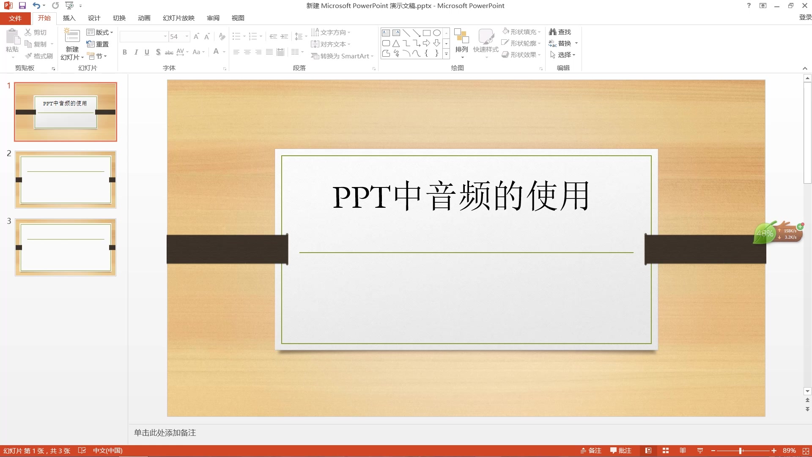This screenshot has width=812, height=457.
Task: Open the slide layout dropdown
Action: [x=100, y=32]
